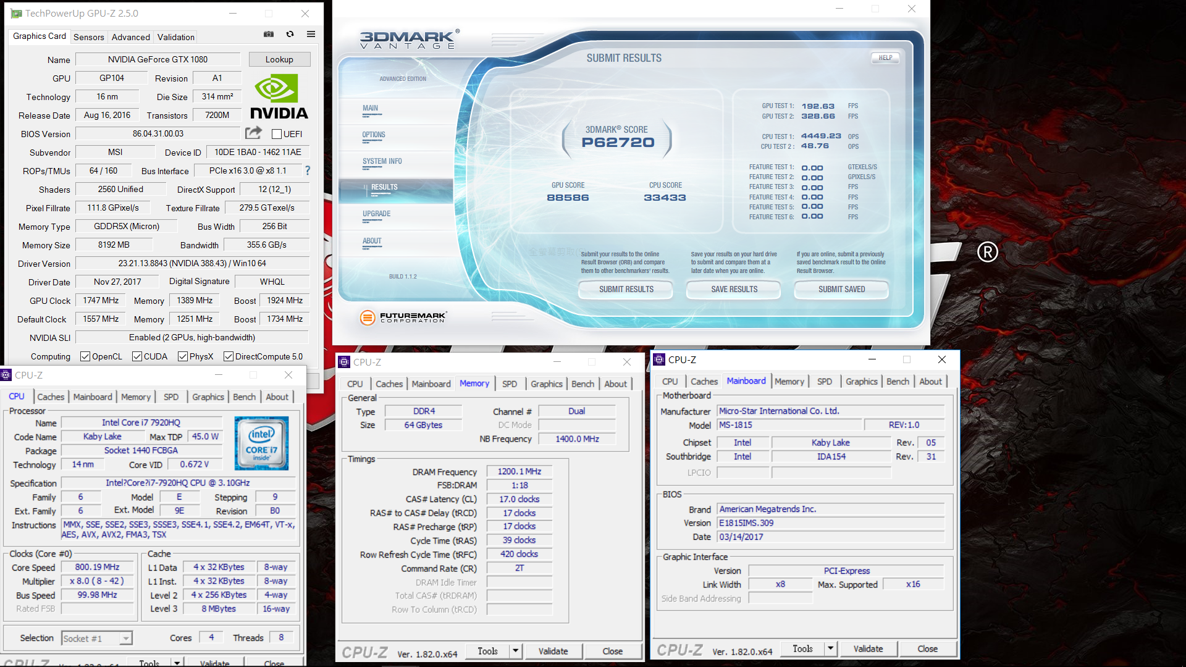The image size is (1186, 667).
Task: Refresh GPU-Z data with refresh icon
Action: pos(290,35)
